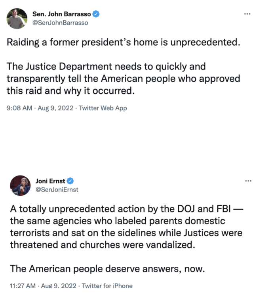Click the "American people deserve answers, now" line

[x=107, y=269]
